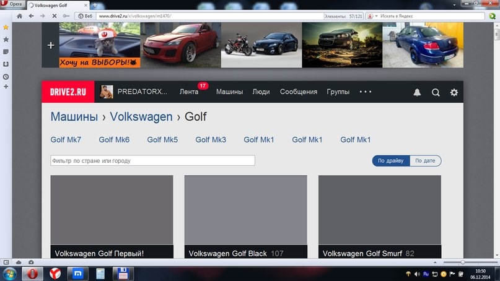This screenshot has height=281, width=500.
Task: Open a new tab with the plus button
Action: [x=95, y=5]
